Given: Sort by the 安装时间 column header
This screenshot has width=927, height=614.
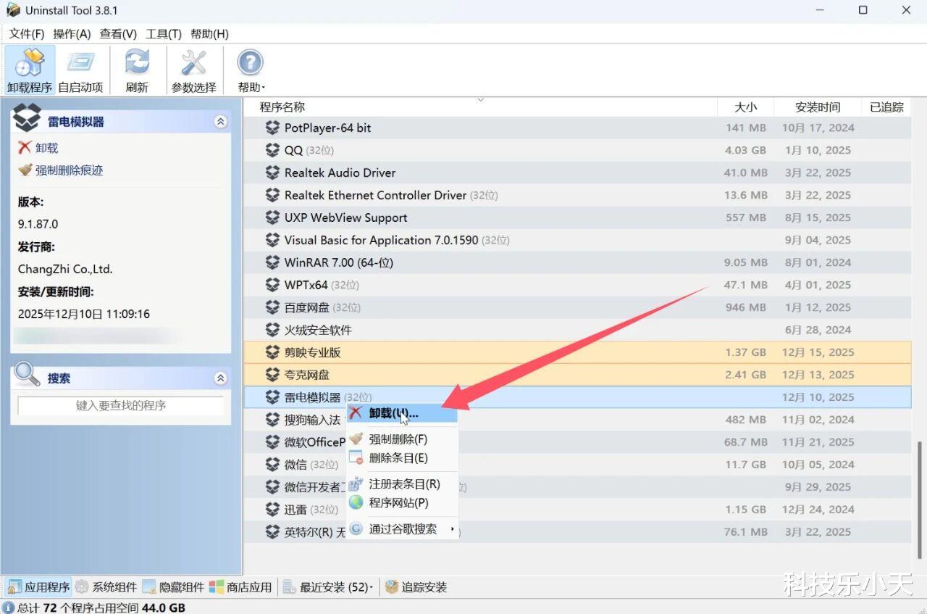Looking at the screenshot, I should [818, 107].
